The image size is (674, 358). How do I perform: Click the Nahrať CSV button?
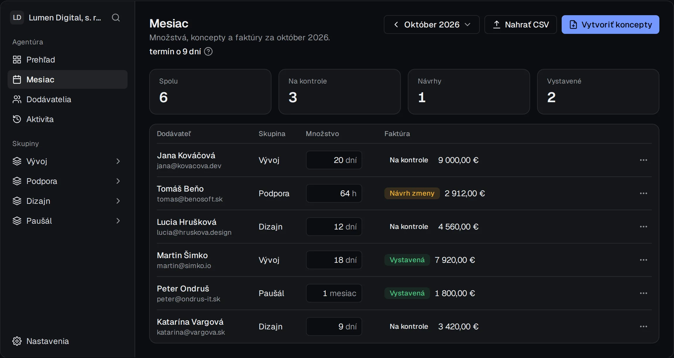coord(521,25)
